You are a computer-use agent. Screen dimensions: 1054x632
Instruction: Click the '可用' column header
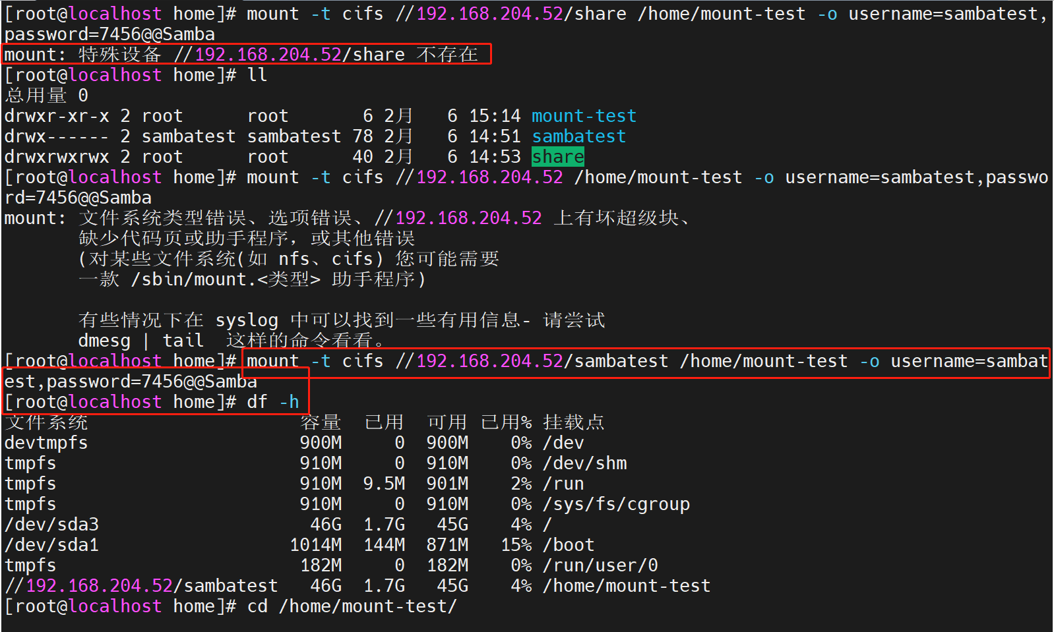click(x=447, y=422)
